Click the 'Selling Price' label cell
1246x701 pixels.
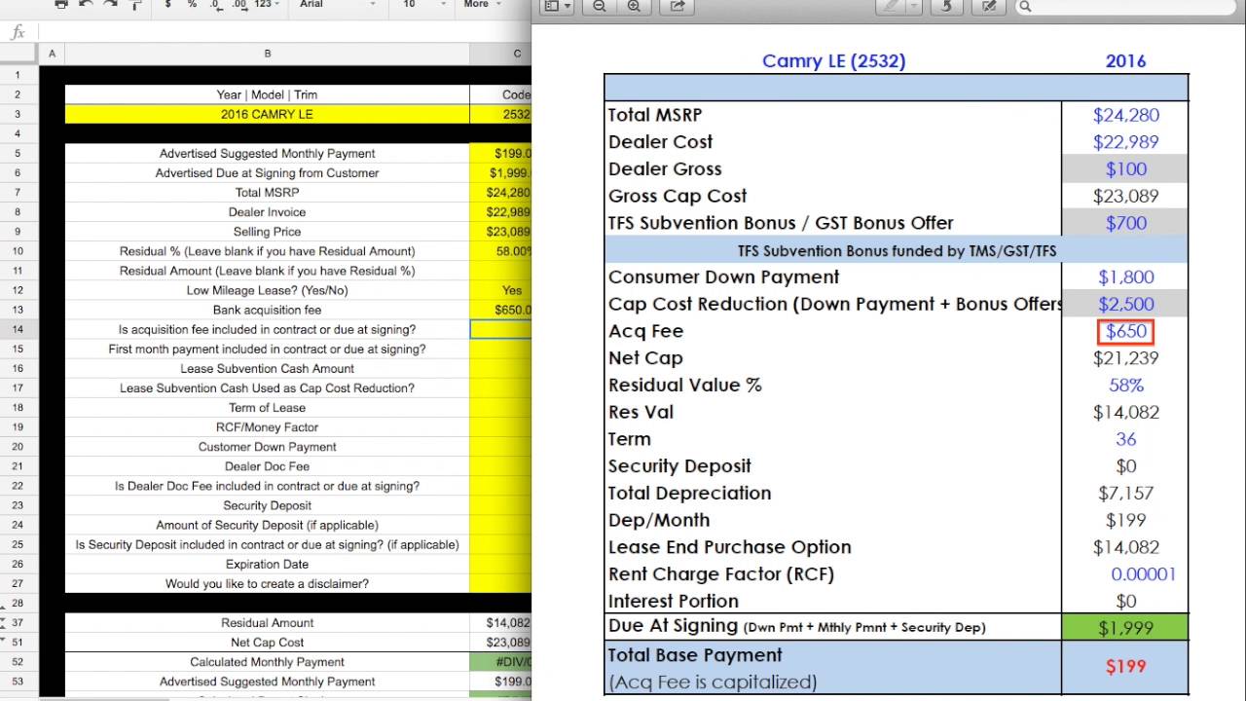tap(267, 231)
